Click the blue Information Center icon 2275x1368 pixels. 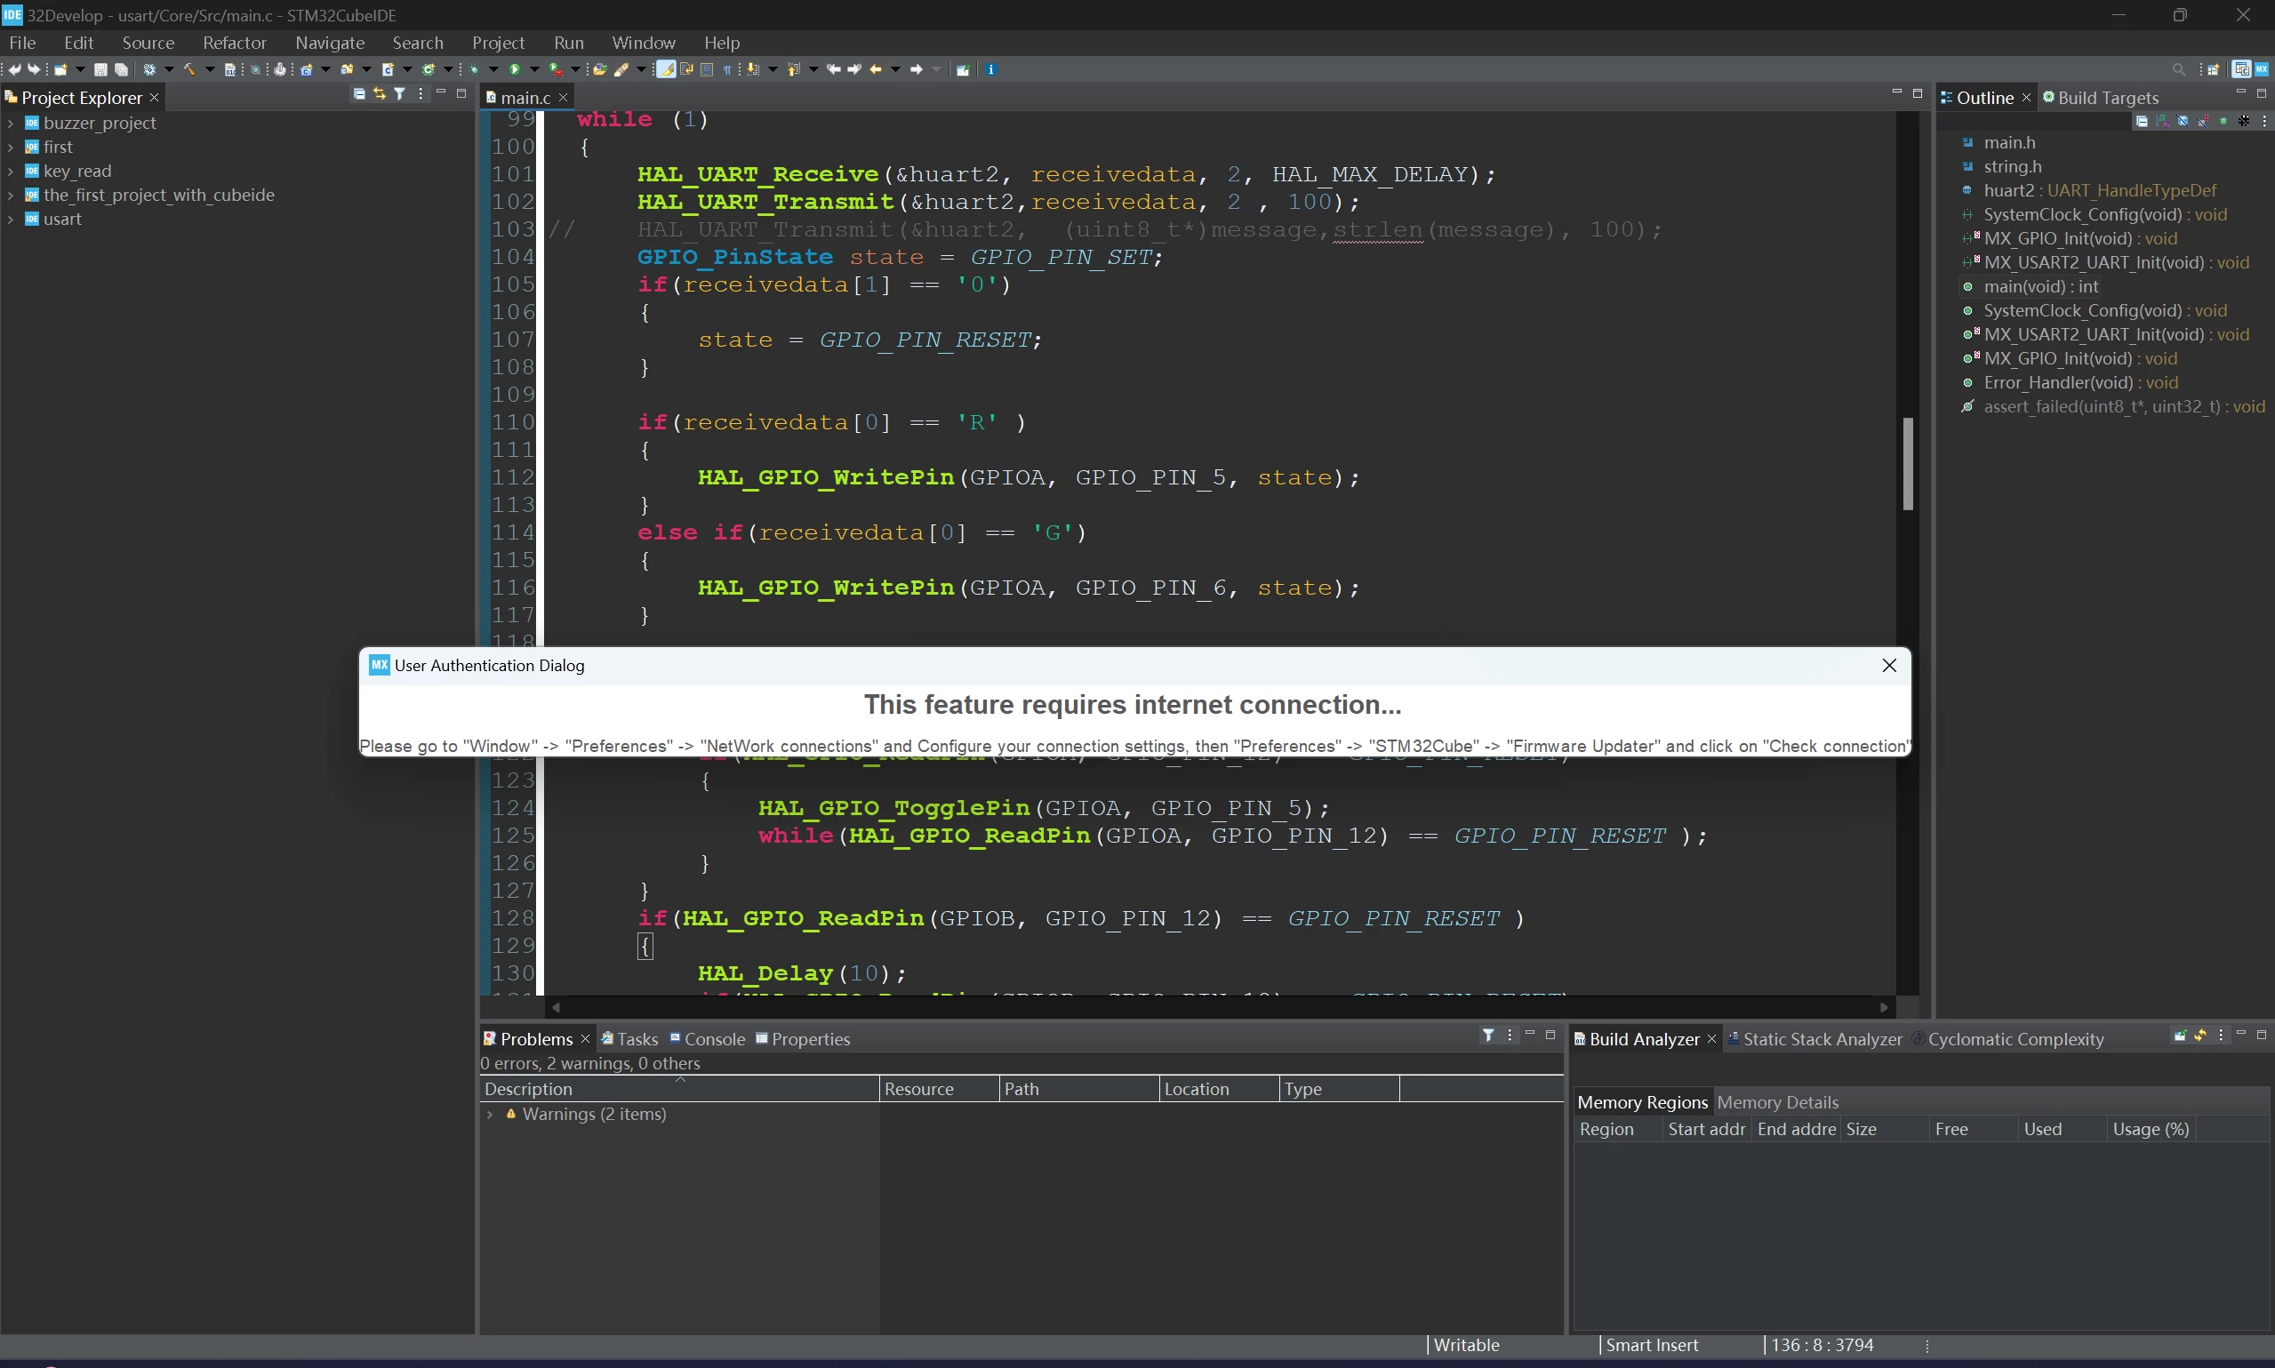click(991, 69)
